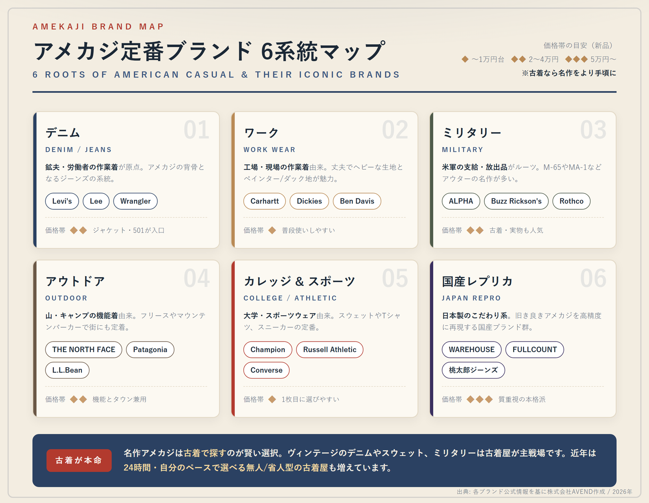Viewport: 649px width, 503px height.
Task: Click the Levi's brand pill
Action: tap(62, 201)
